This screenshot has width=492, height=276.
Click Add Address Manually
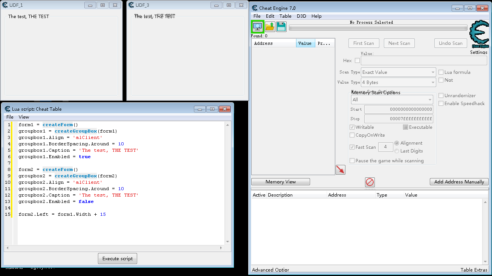click(459, 181)
